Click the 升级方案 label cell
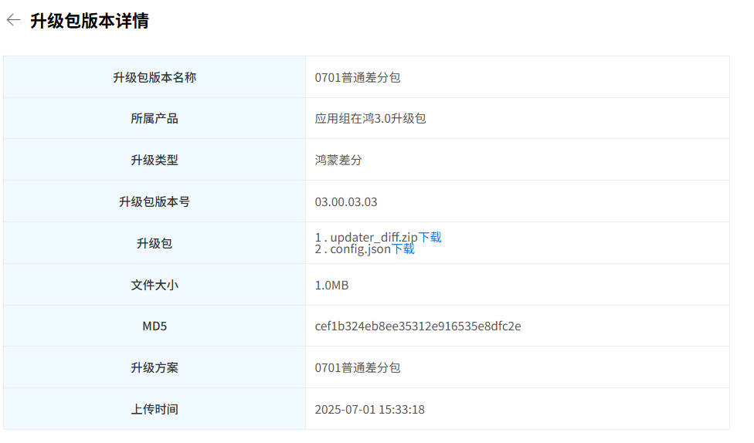 point(155,367)
